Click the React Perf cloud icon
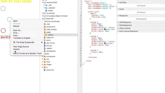The image size is (165, 93). (x=45, y=19)
